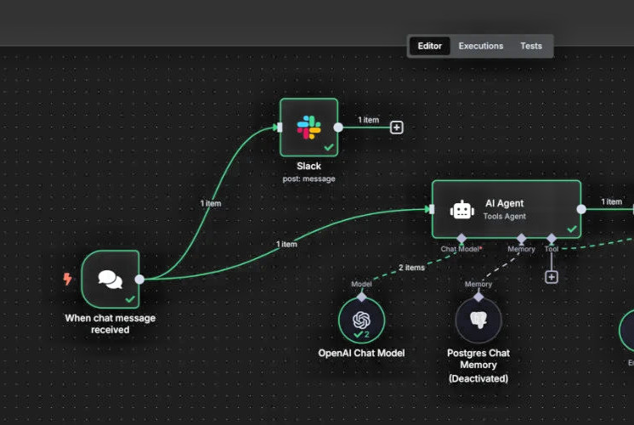The image size is (634, 425).
Task: Click the 'Tools Agent' subtitle text
Action: point(505,217)
